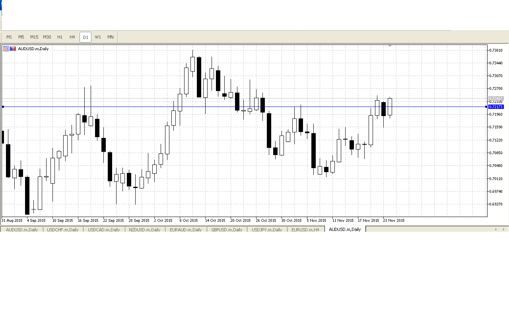Select the active D1 timeframe button
The image size is (509, 318).
[85, 37]
